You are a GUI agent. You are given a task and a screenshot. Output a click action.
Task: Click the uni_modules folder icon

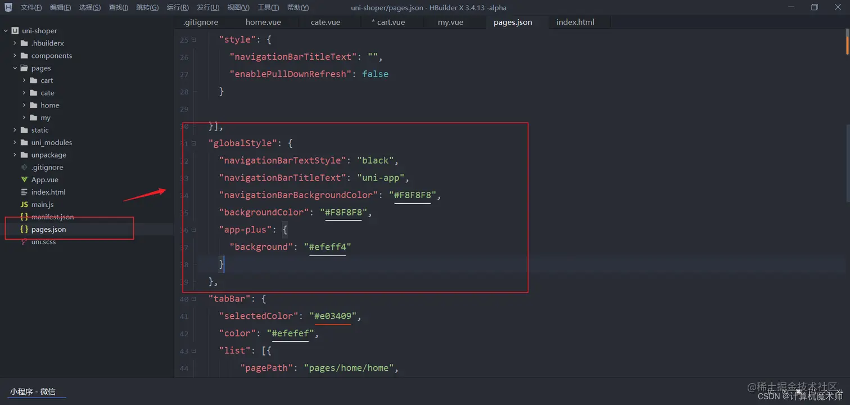coord(24,142)
